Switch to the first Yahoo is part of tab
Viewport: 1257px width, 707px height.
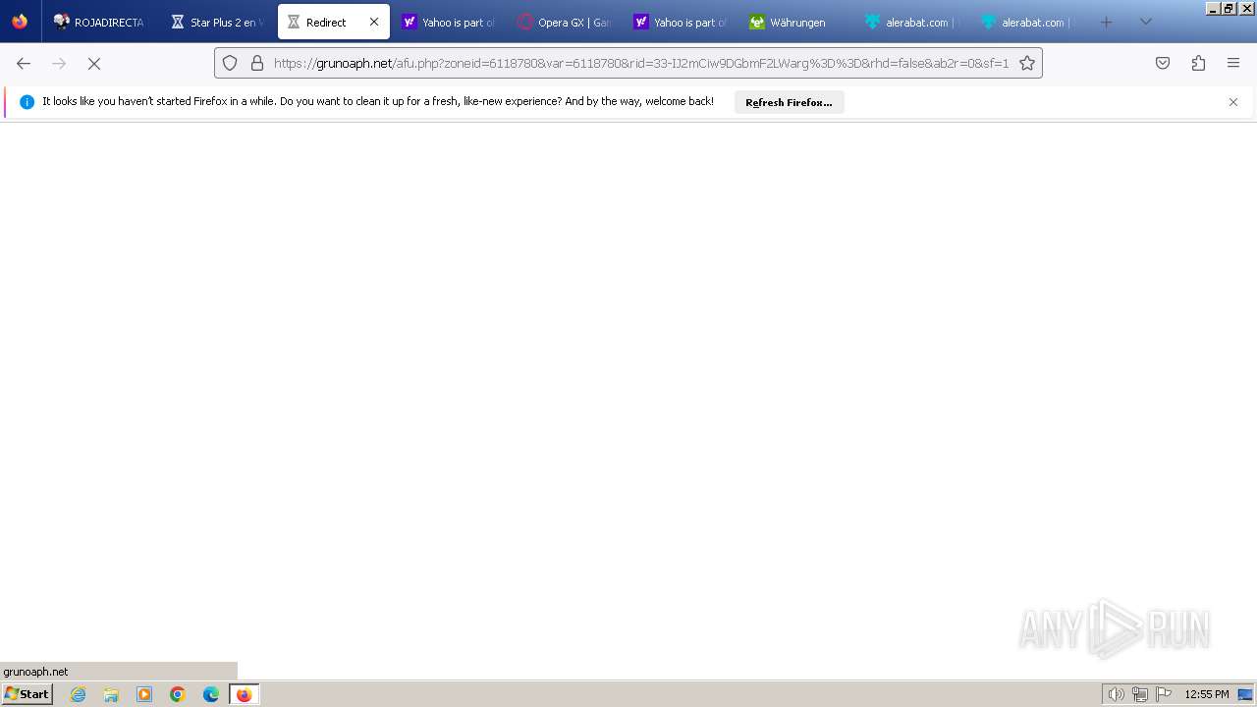click(x=449, y=22)
